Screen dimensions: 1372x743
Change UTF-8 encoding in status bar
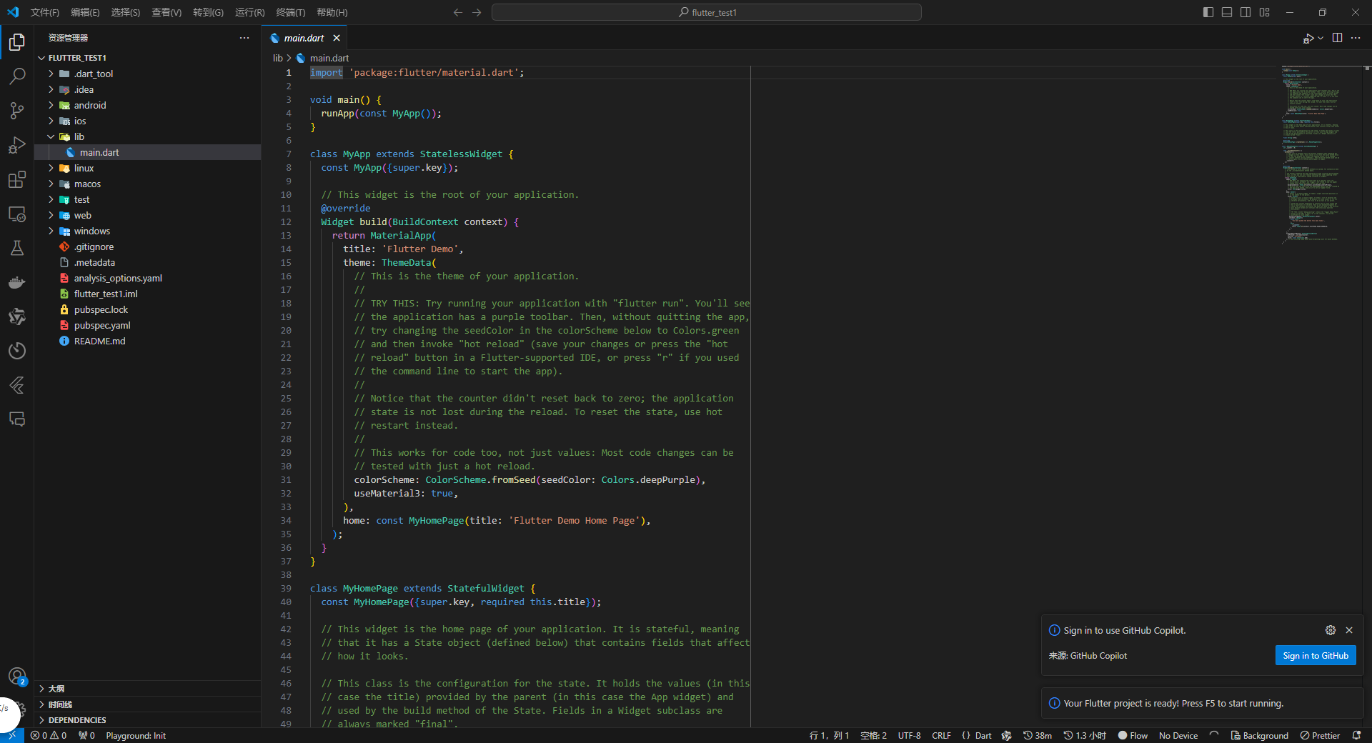point(909,735)
